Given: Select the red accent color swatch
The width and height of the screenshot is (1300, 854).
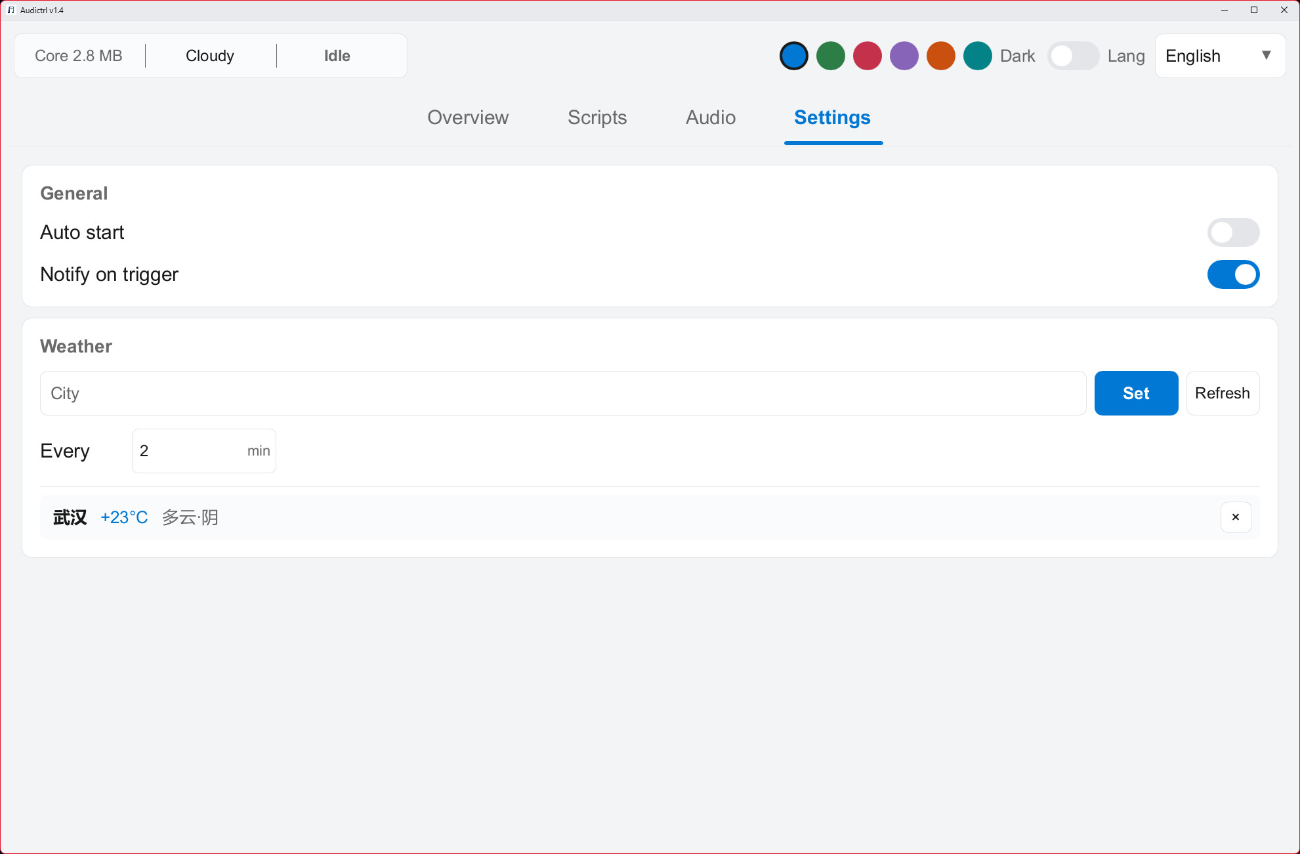Looking at the screenshot, I should coord(867,56).
